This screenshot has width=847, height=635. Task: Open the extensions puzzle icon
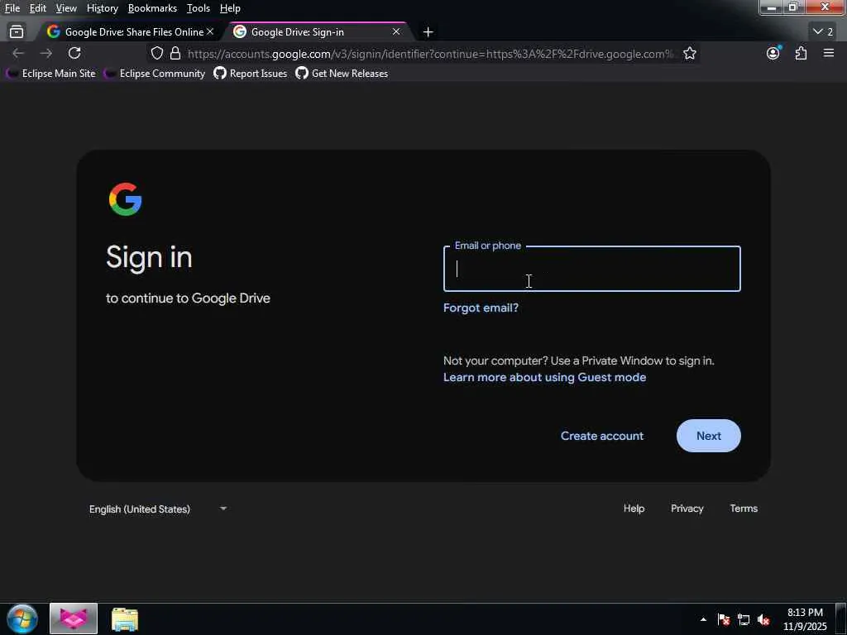(x=801, y=53)
